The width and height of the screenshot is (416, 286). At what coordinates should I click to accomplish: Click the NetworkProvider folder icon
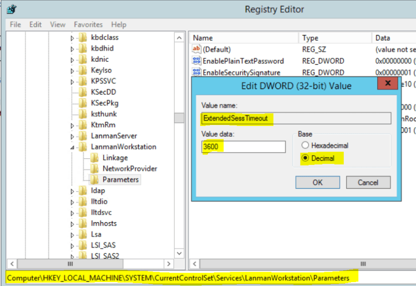(94, 168)
